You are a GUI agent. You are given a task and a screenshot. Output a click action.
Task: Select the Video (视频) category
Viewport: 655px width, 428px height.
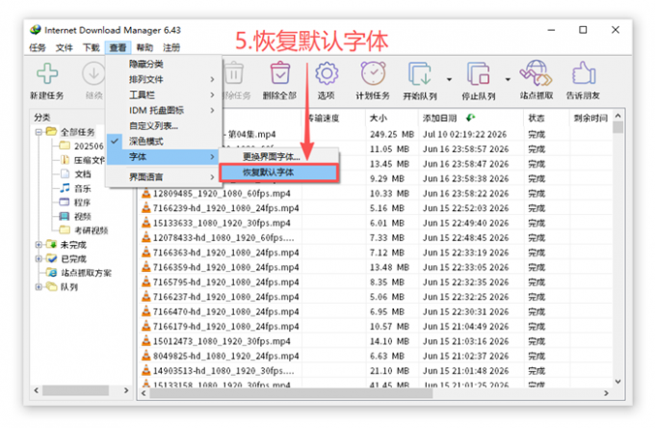coord(82,216)
